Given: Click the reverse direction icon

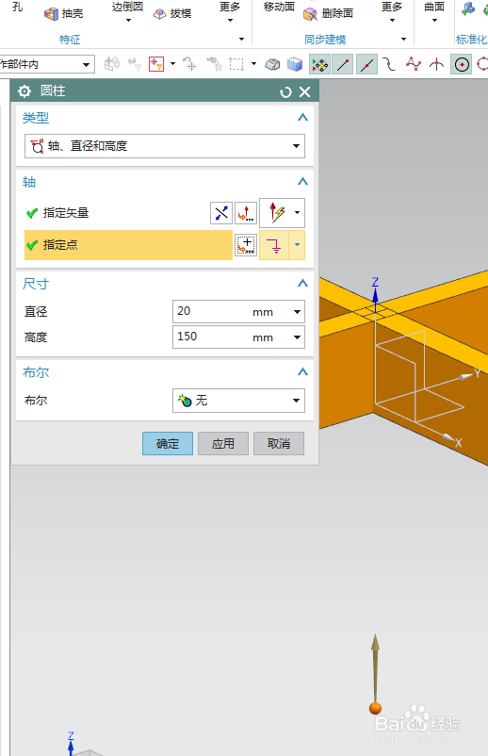Looking at the screenshot, I should pyautogui.click(x=221, y=213).
